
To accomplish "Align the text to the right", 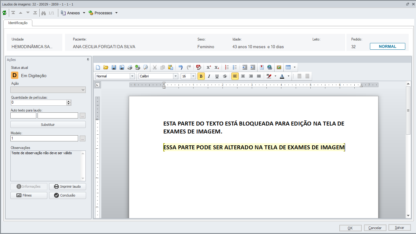I will pos(251,76).
